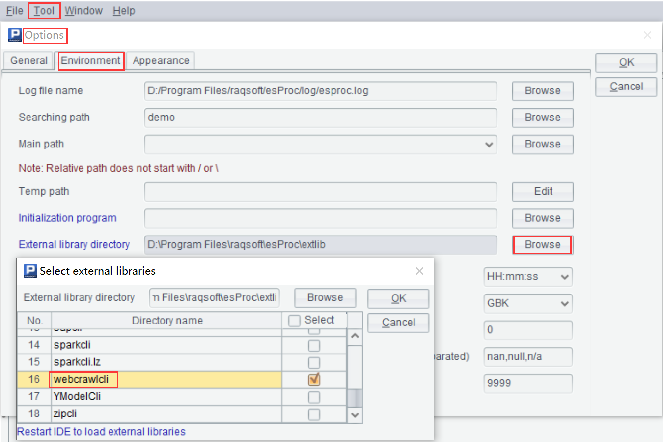The height and width of the screenshot is (442, 663).
Task: Cancel the Select external libraries dialog
Action: 398,323
